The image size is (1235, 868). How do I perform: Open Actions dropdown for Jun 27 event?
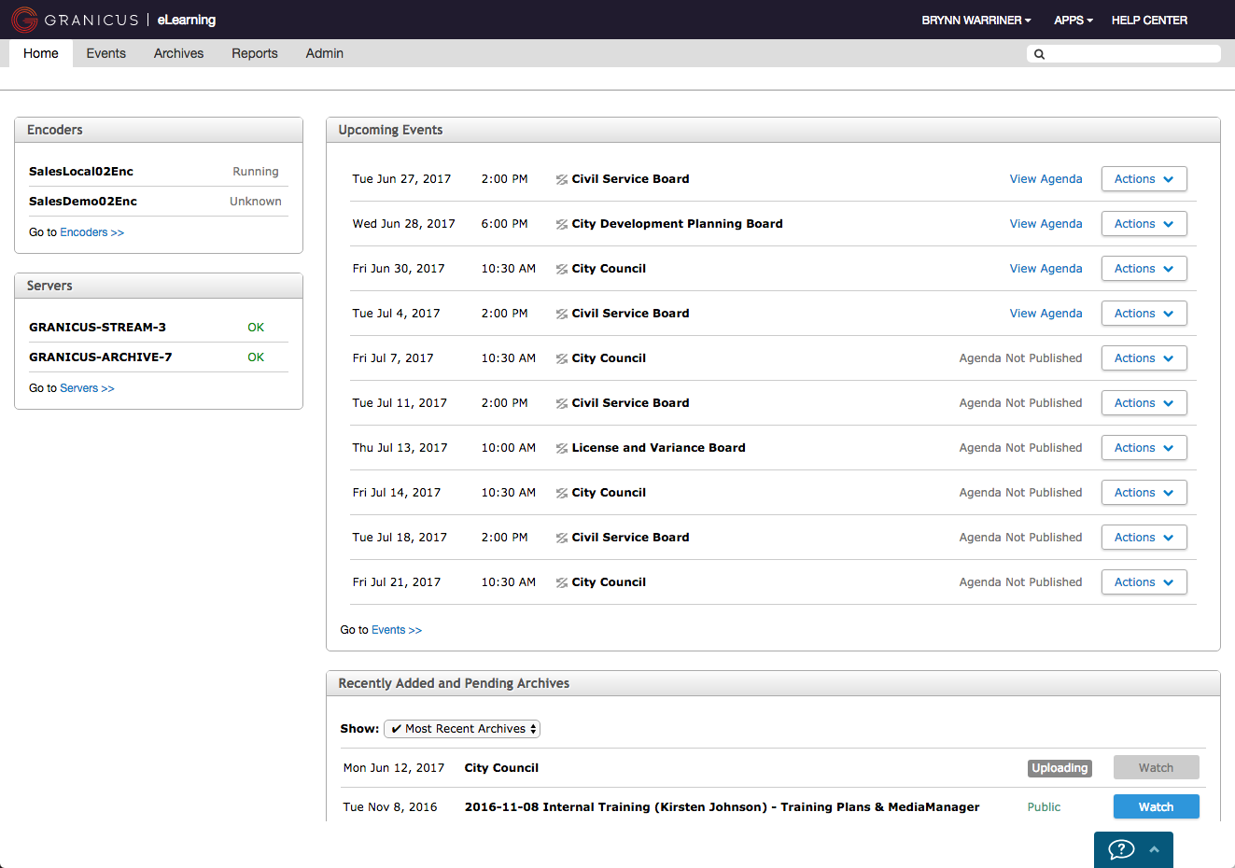click(1144, 179)
